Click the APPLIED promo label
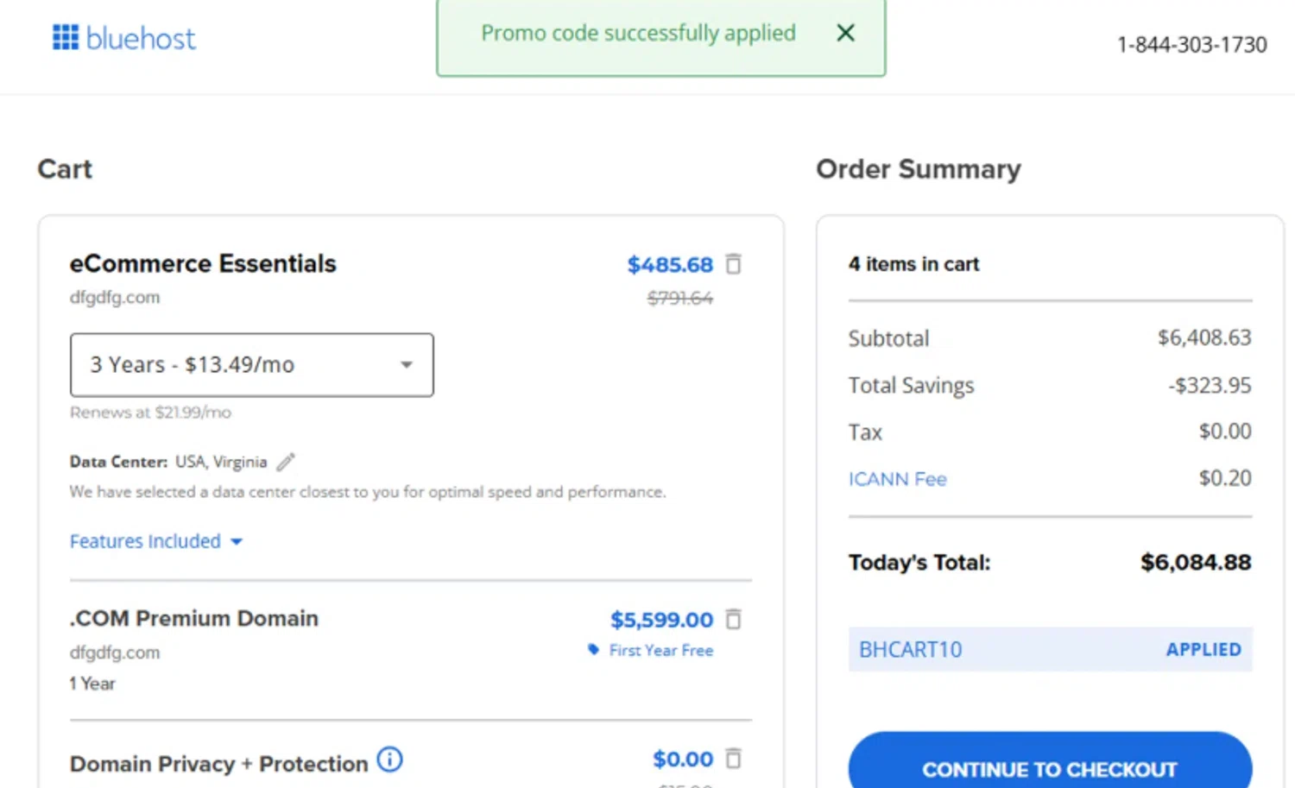This screenshot has width=1295, height=788. [x=1203, y=650]
